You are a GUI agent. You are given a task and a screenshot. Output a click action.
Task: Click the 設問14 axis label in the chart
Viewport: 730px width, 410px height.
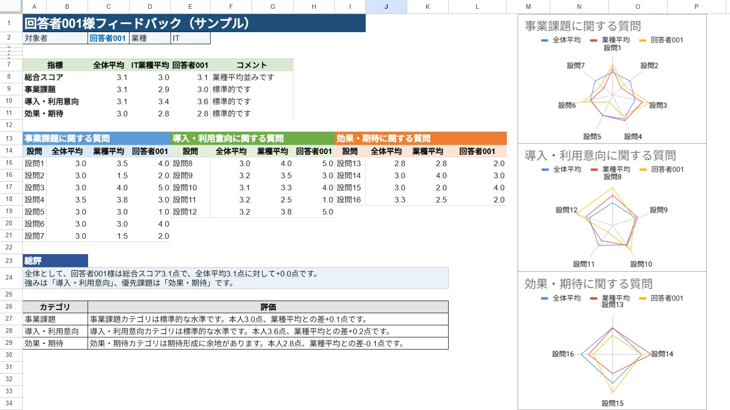662,354
